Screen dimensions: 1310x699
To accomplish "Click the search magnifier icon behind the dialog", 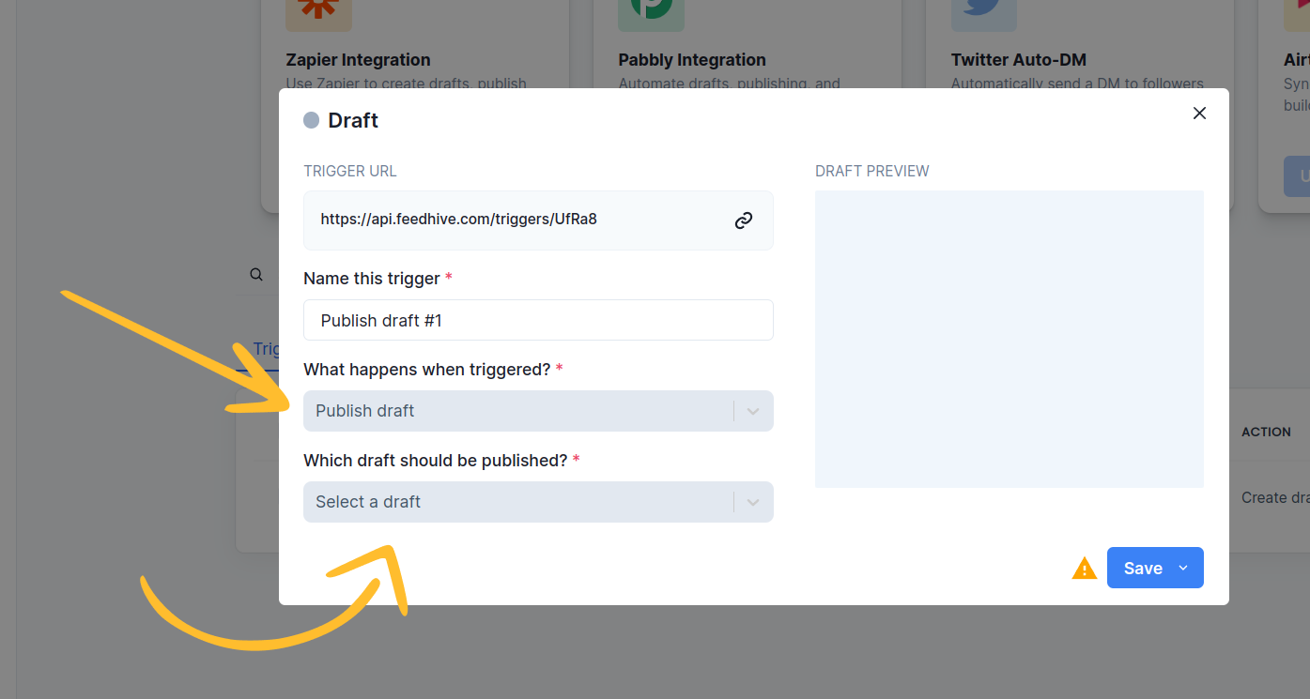I will click(256, 275).
